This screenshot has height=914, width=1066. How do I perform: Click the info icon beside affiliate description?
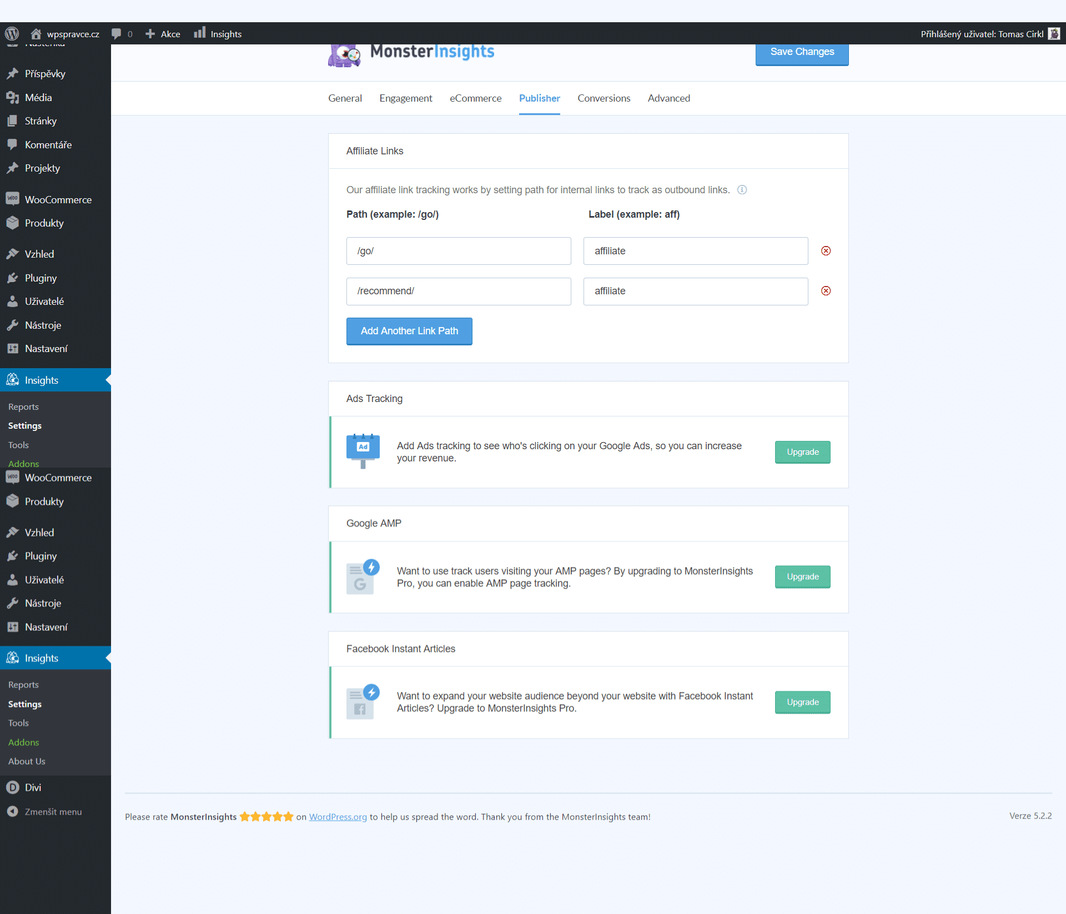point(742,190)
